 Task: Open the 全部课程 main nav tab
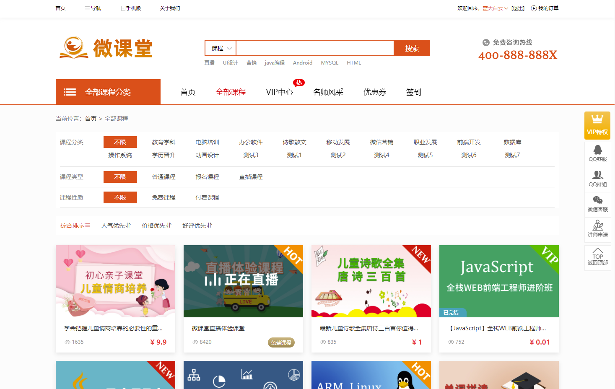pos(231,92)
